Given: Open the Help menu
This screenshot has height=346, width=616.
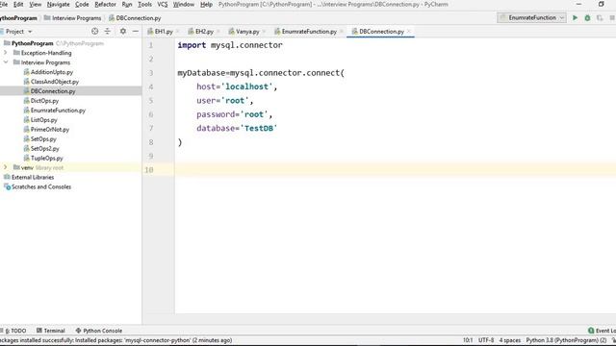Looking at the screenshot, I should pyautogui.click(x=206, y=4).
